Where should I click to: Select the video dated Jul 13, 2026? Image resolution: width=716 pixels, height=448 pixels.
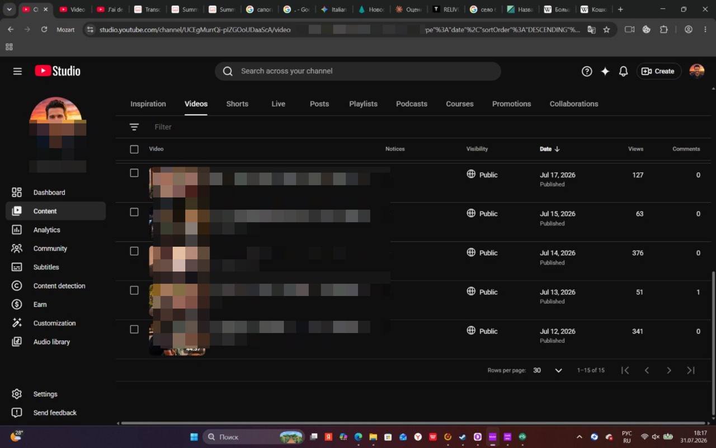coord(134,290)
